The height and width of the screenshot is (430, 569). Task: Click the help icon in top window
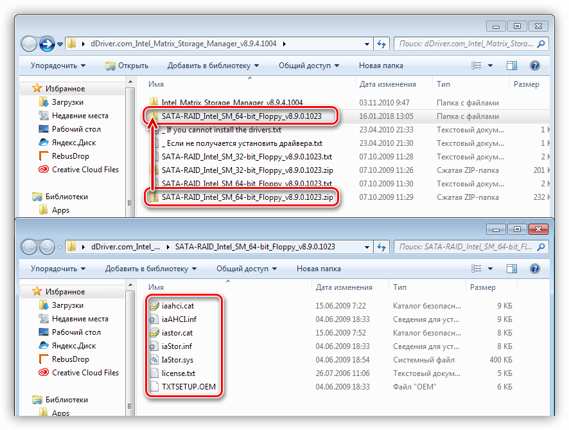[534, 66]
